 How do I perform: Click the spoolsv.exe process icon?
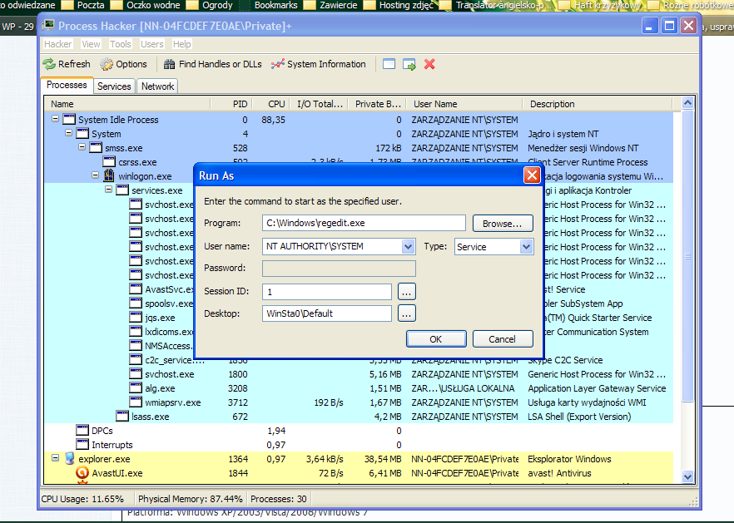coord(136,303)
